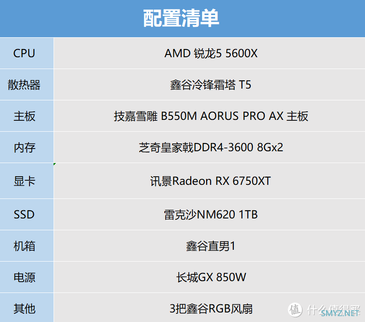This screenshot has height=322, width=365.
Task: Select 长城GX 850W cell
Action: (209, 277)
